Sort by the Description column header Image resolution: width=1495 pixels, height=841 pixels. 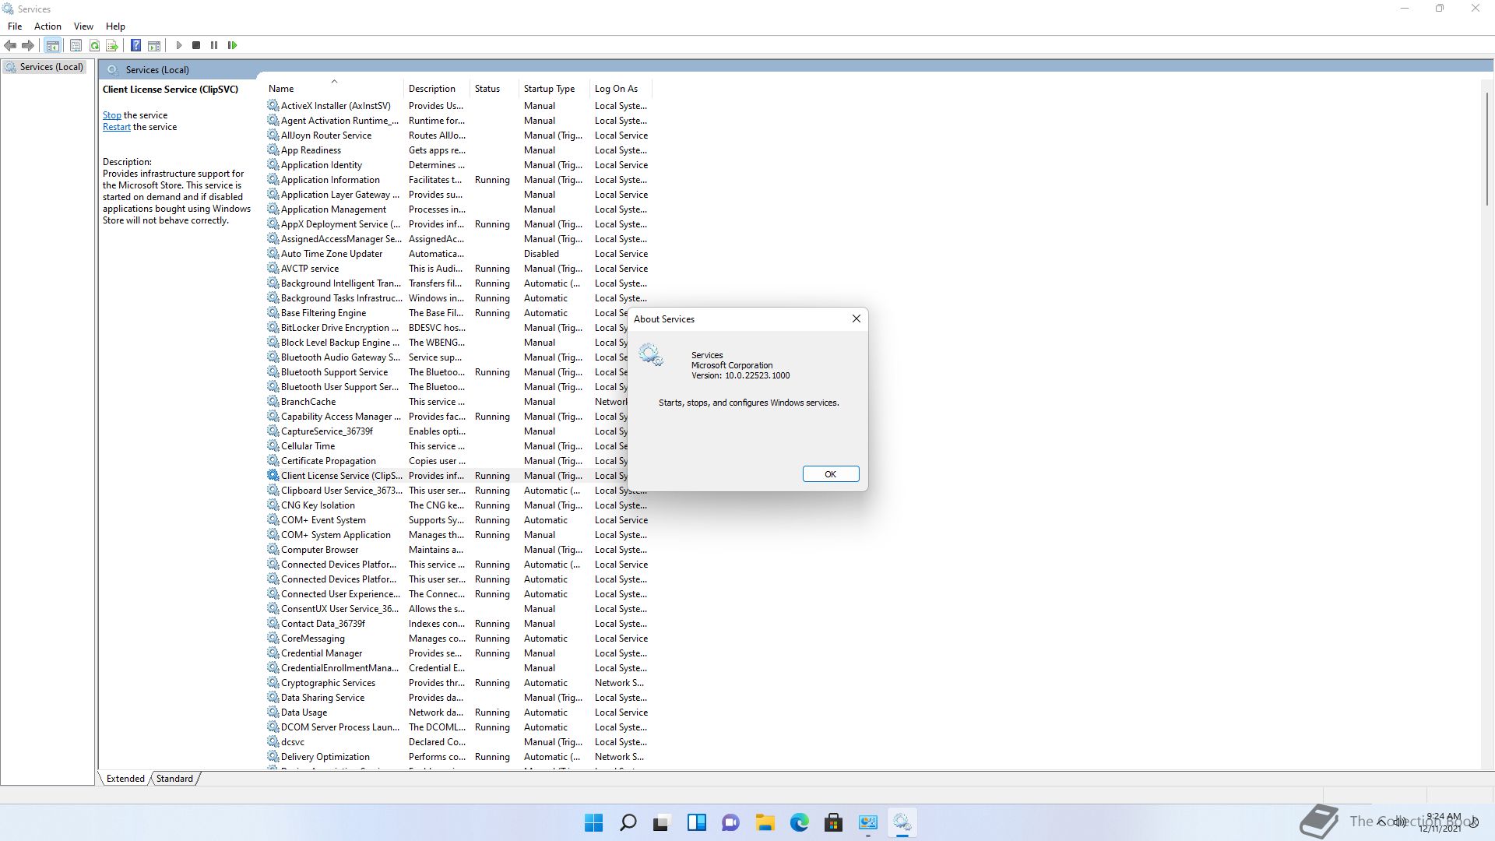tap(437, 89)
